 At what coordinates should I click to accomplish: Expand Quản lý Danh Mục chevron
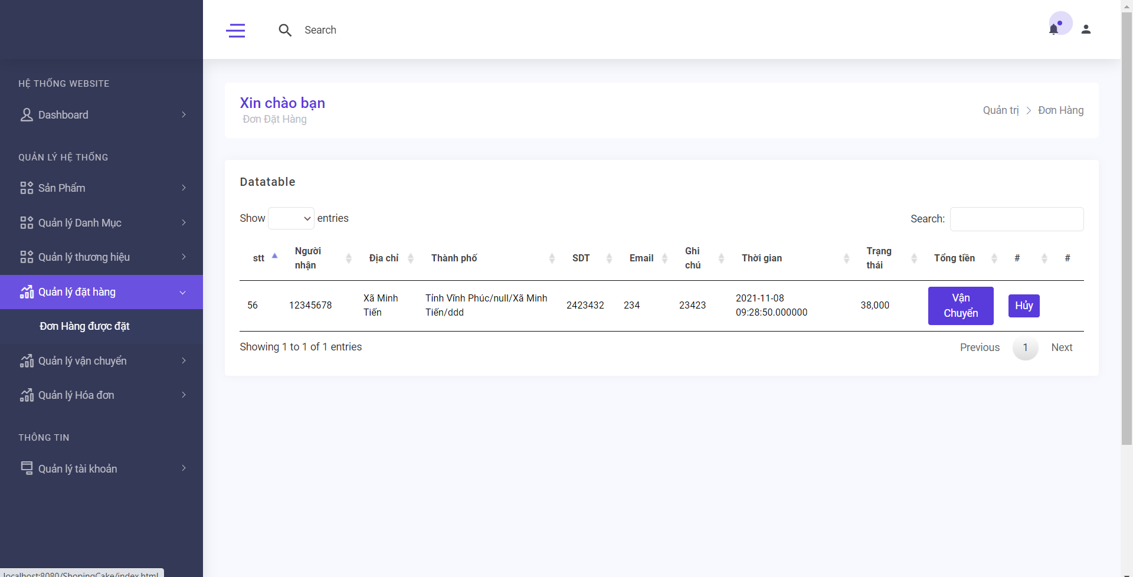184,222
